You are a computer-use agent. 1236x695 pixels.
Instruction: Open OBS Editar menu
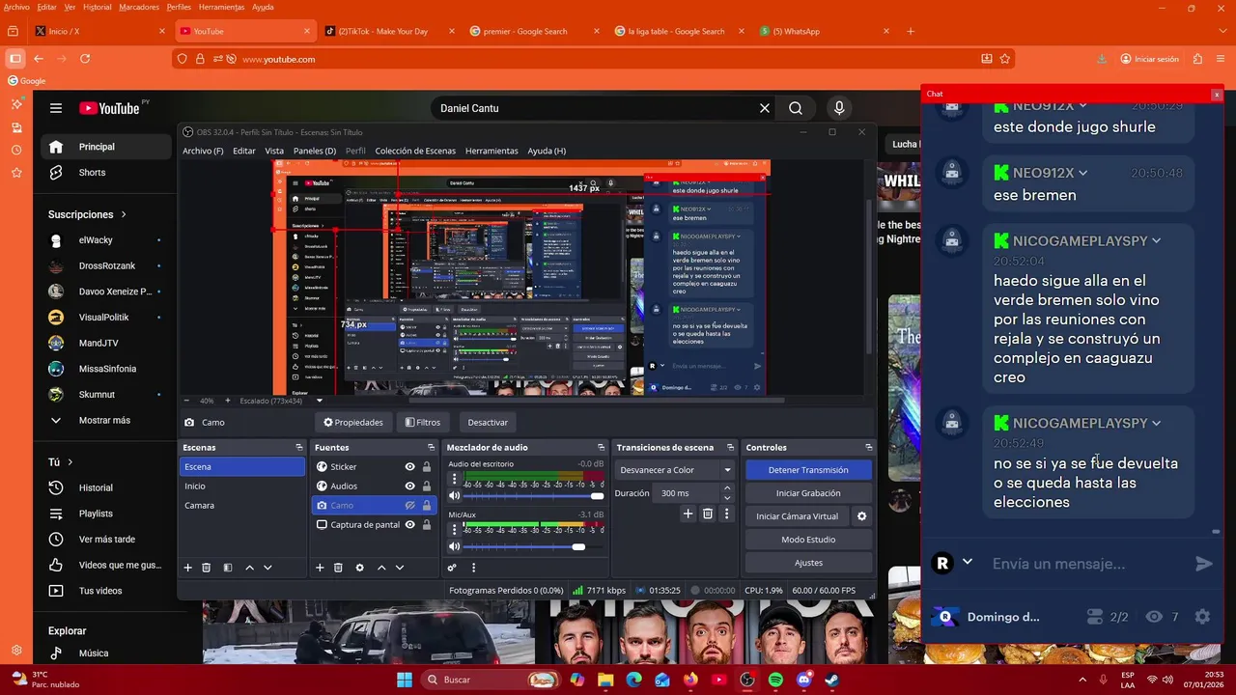click(x=244, y=151)
